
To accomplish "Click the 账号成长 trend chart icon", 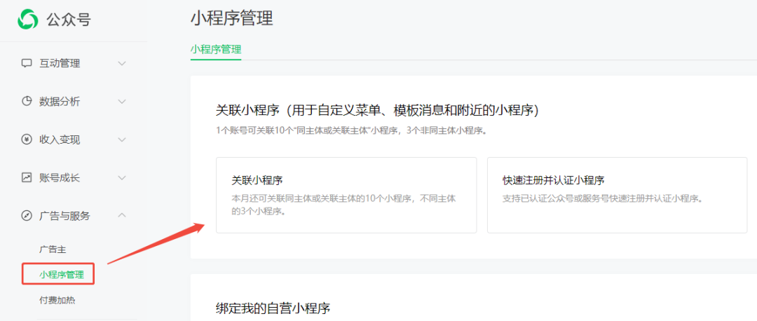I will pos(27,177).
